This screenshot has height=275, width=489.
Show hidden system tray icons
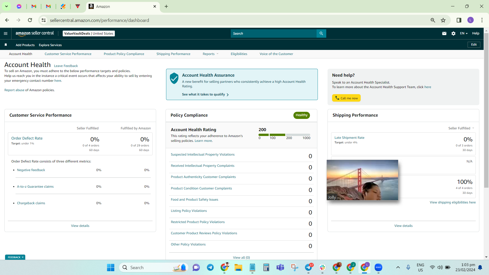pyautogui.click(x=398, y=267)
